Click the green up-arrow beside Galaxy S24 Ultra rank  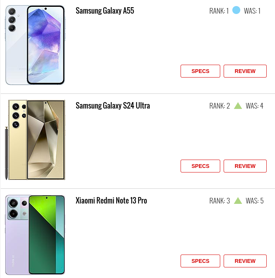click(x=238, y=106)
